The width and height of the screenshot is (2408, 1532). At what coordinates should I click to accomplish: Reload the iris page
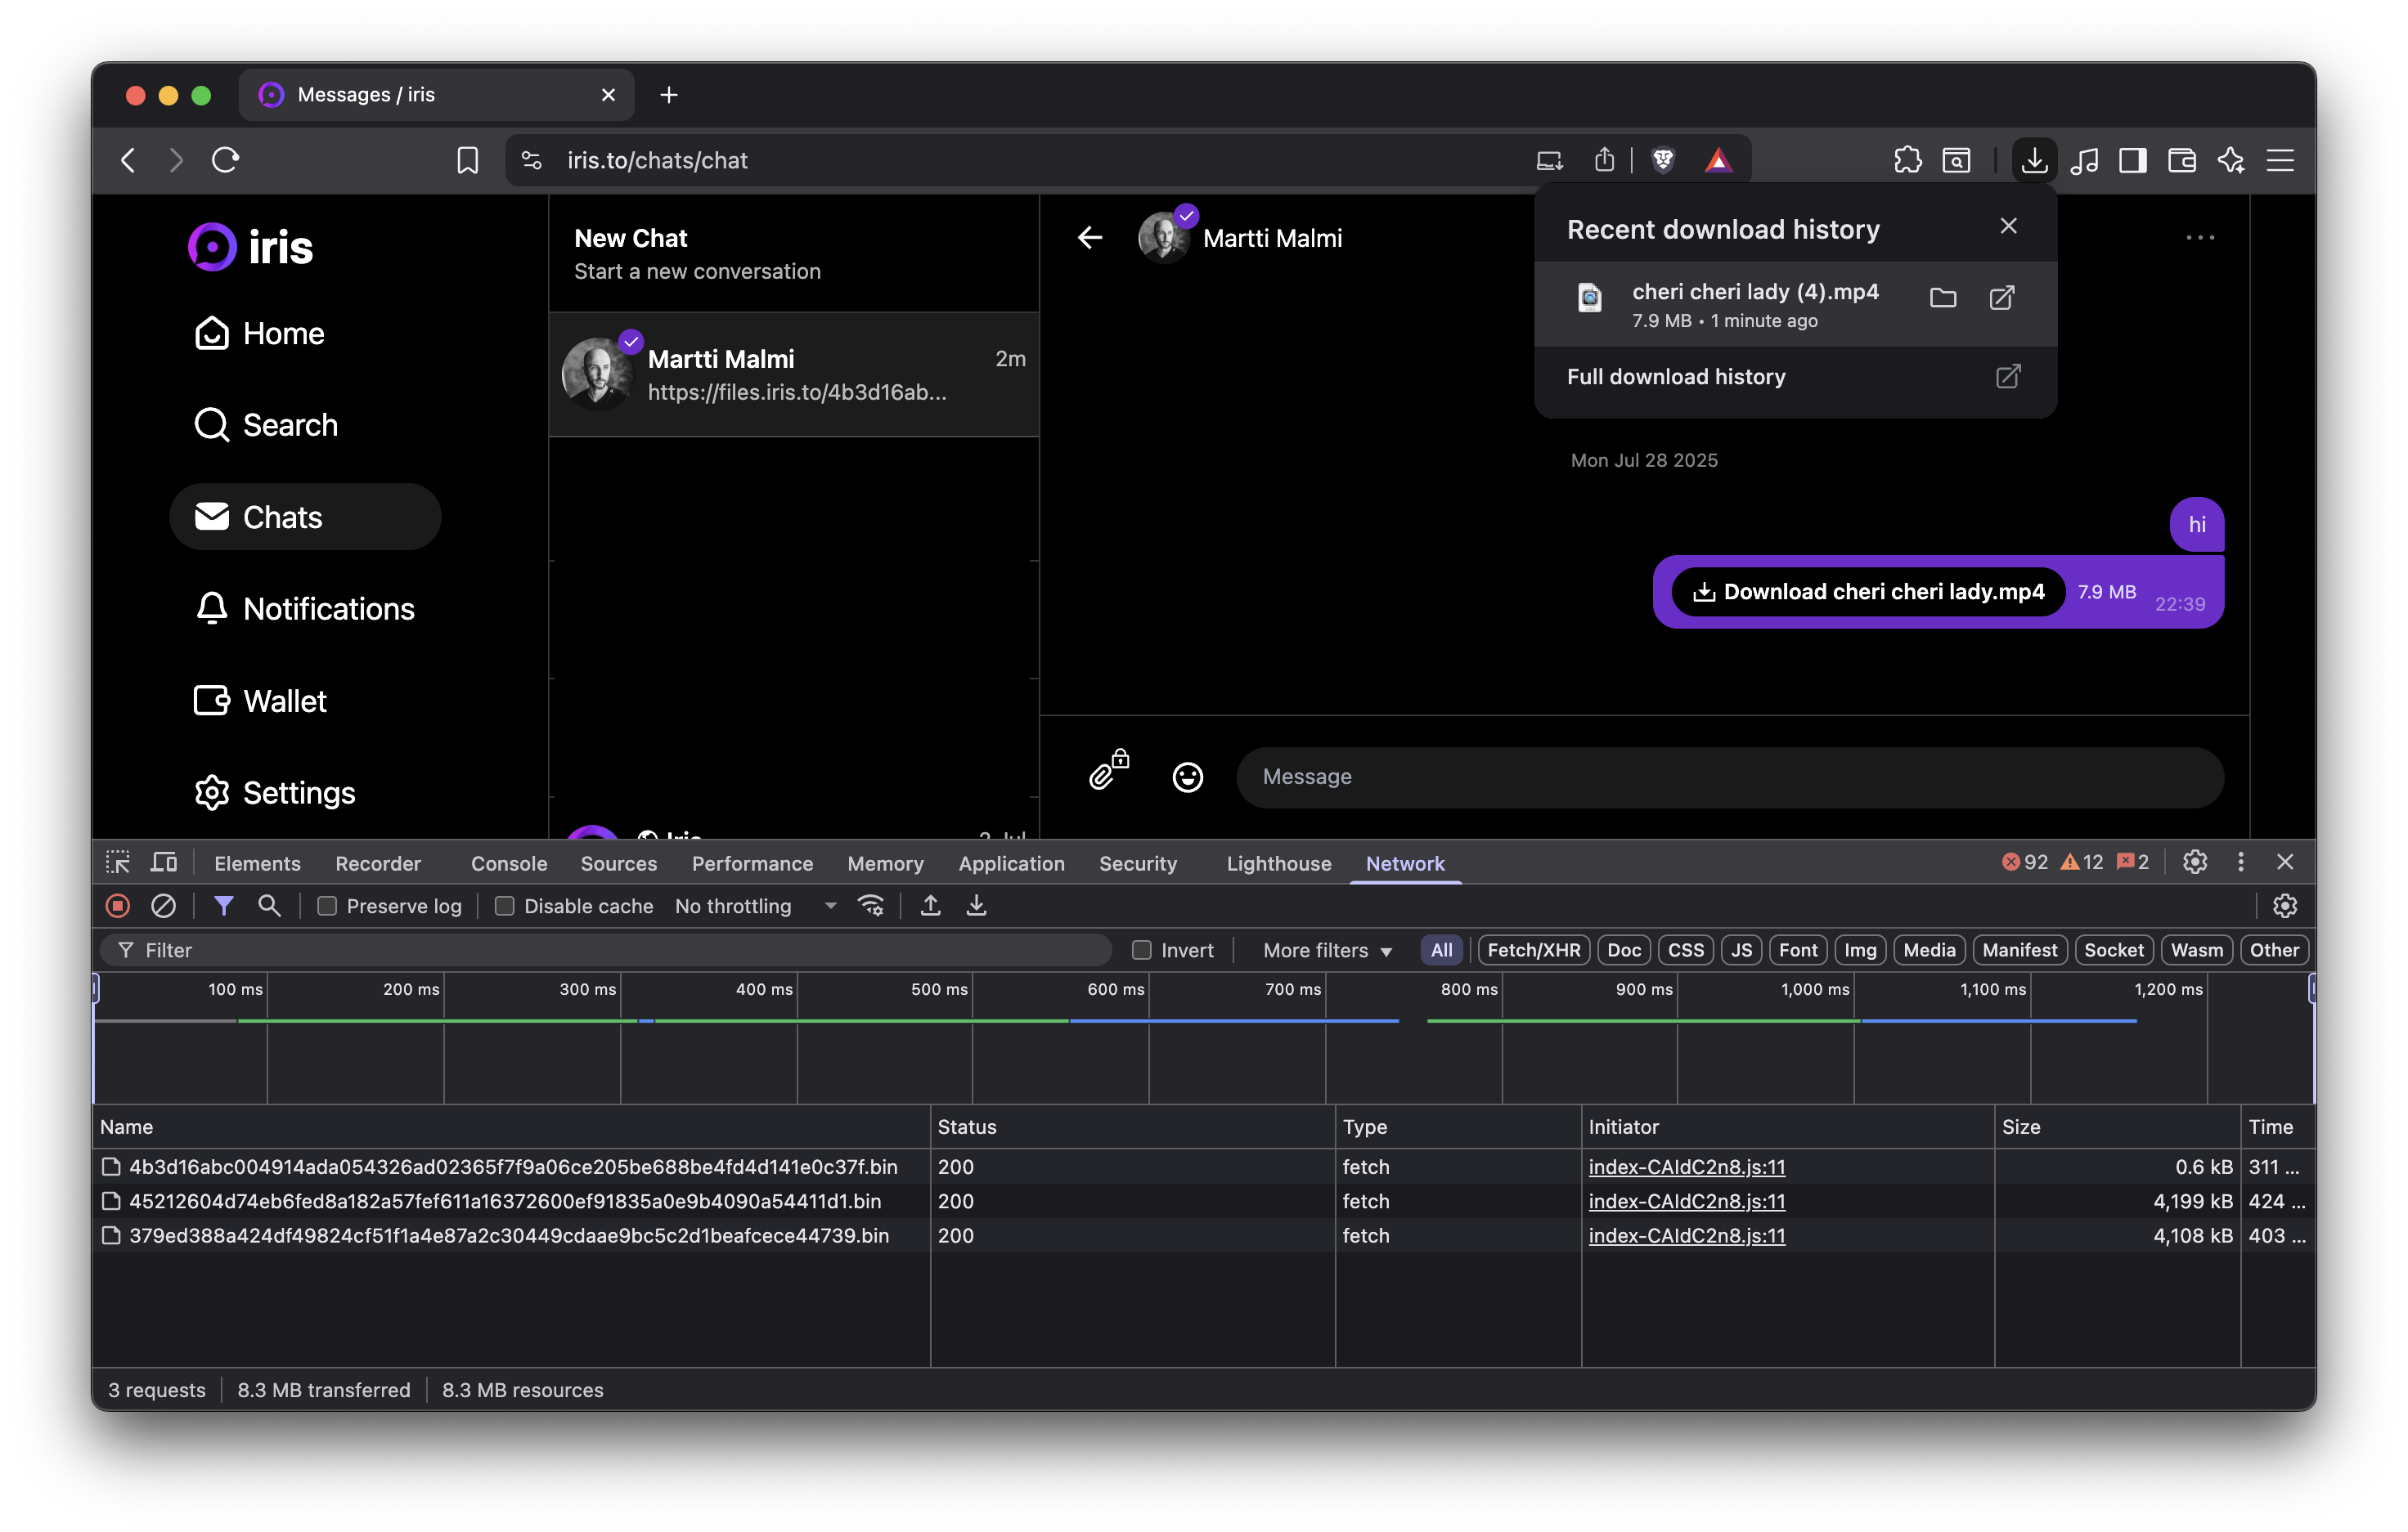point(226,160)
